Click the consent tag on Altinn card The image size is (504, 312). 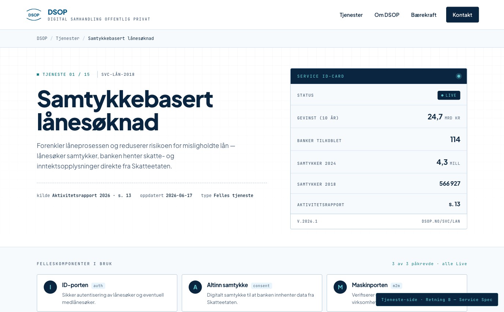[x=261, y=286]
